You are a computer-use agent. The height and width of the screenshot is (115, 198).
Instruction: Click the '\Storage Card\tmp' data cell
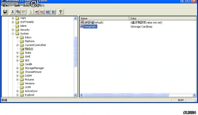pos(141,27)
